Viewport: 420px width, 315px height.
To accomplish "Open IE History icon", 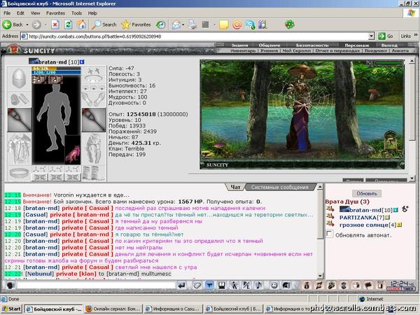I will tap(161, 24).
